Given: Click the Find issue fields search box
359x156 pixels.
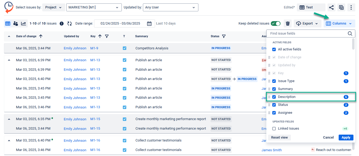Looking at the screenshot, I should pyautogui.click(x=308, y=34).
